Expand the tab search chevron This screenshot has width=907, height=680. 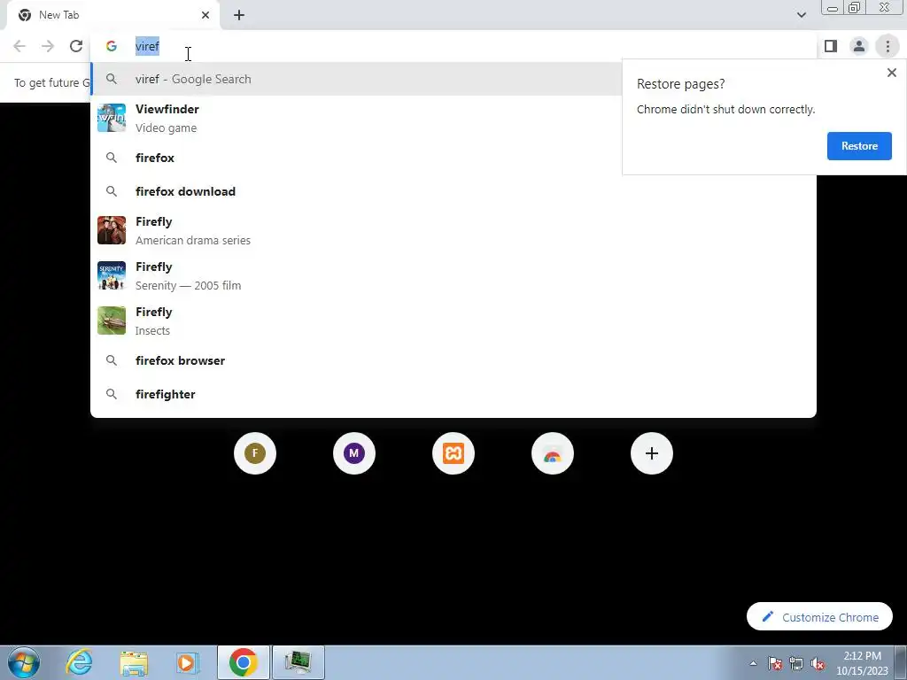coord(801,15)
